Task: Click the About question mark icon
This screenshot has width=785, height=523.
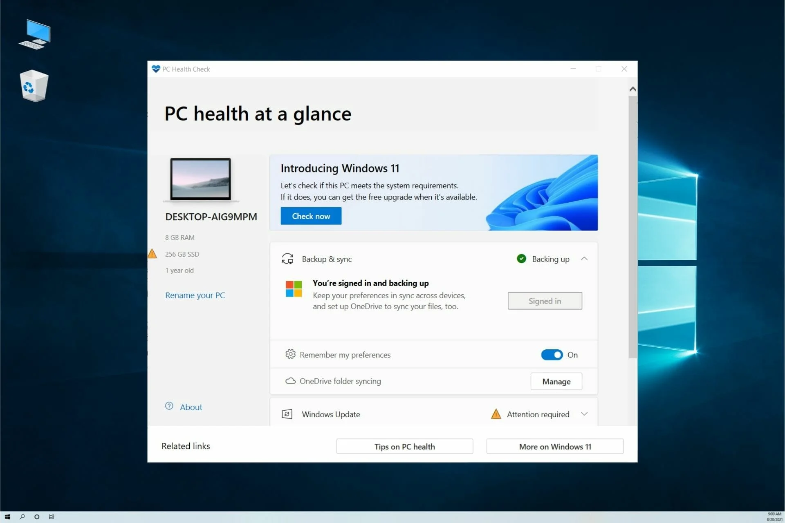Action: pos(169,406)
